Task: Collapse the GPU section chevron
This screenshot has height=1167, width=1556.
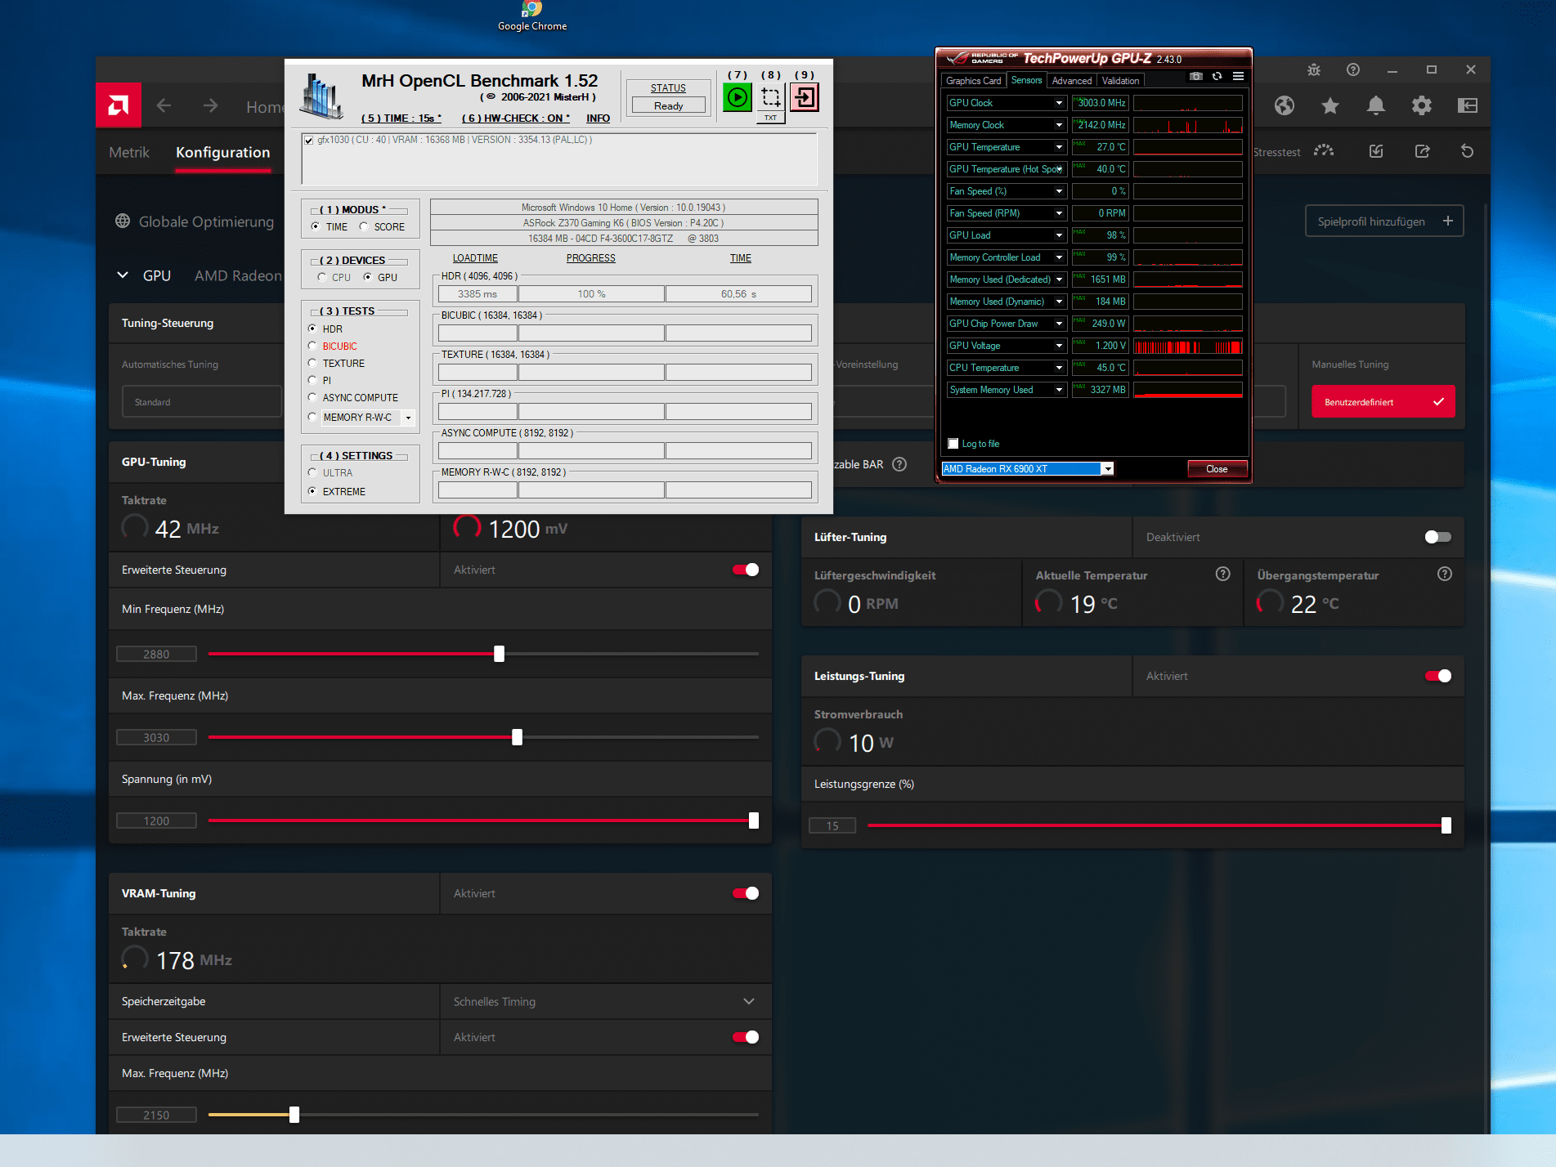Action: 123,275
